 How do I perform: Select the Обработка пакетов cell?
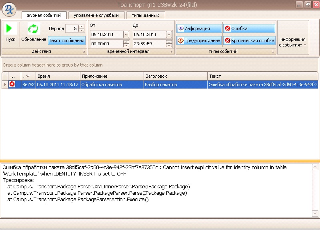click(x=112, y=85)
